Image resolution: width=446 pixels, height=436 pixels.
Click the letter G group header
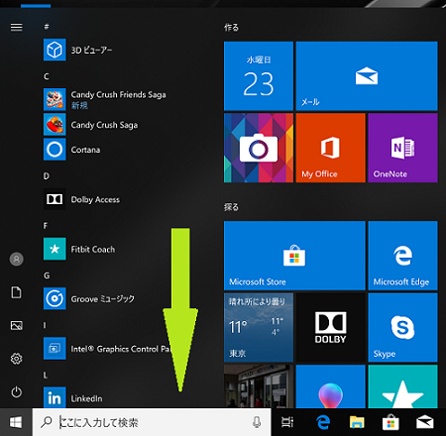click(x=47, y=275)
